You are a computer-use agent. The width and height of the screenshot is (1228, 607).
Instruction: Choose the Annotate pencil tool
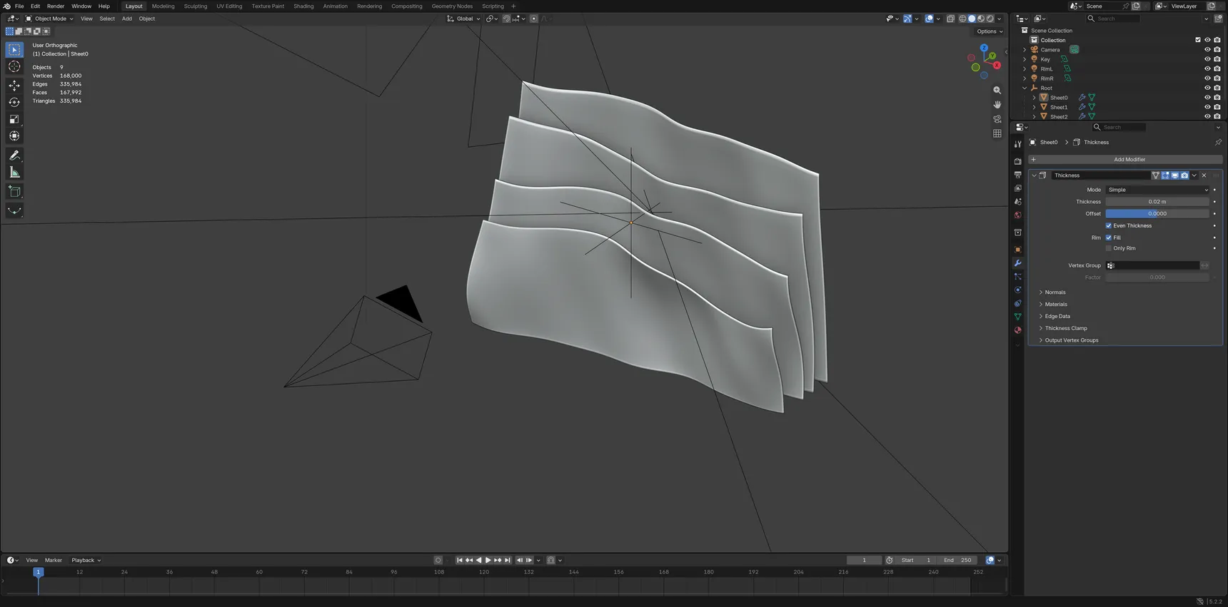(x=14, y=155)
